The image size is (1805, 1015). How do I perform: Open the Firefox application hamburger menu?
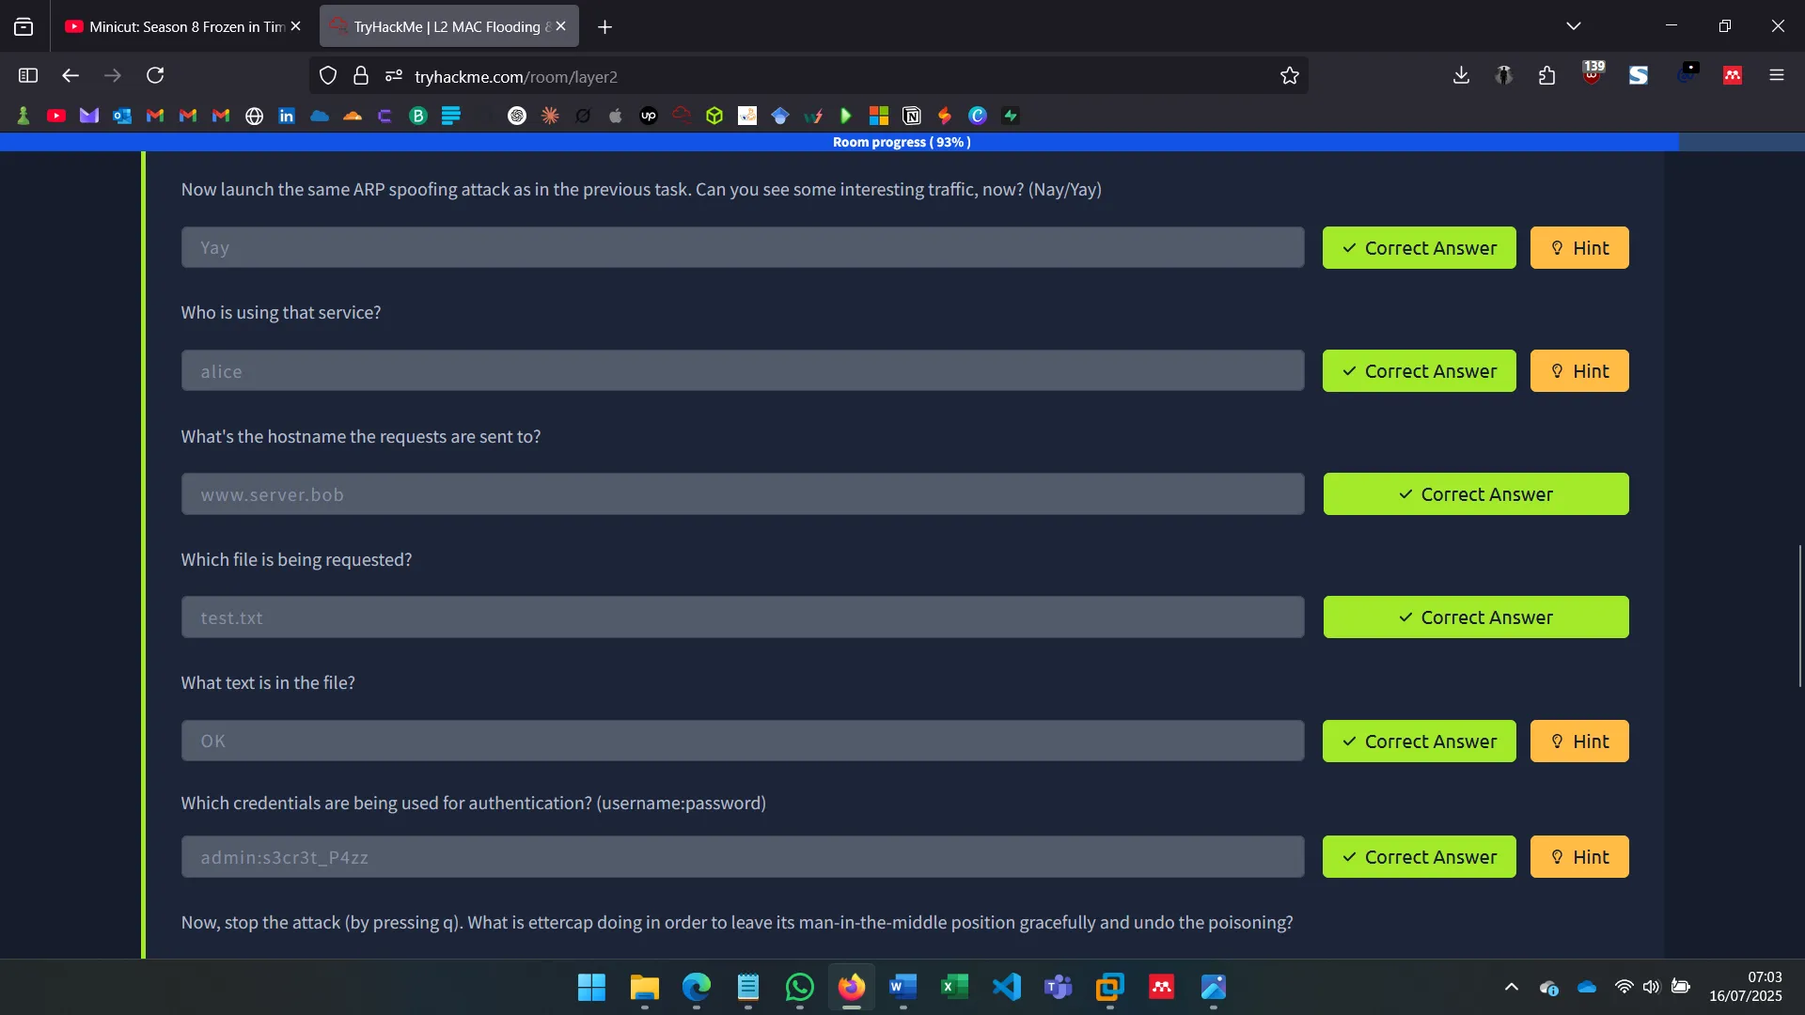tap(1777, 75)
